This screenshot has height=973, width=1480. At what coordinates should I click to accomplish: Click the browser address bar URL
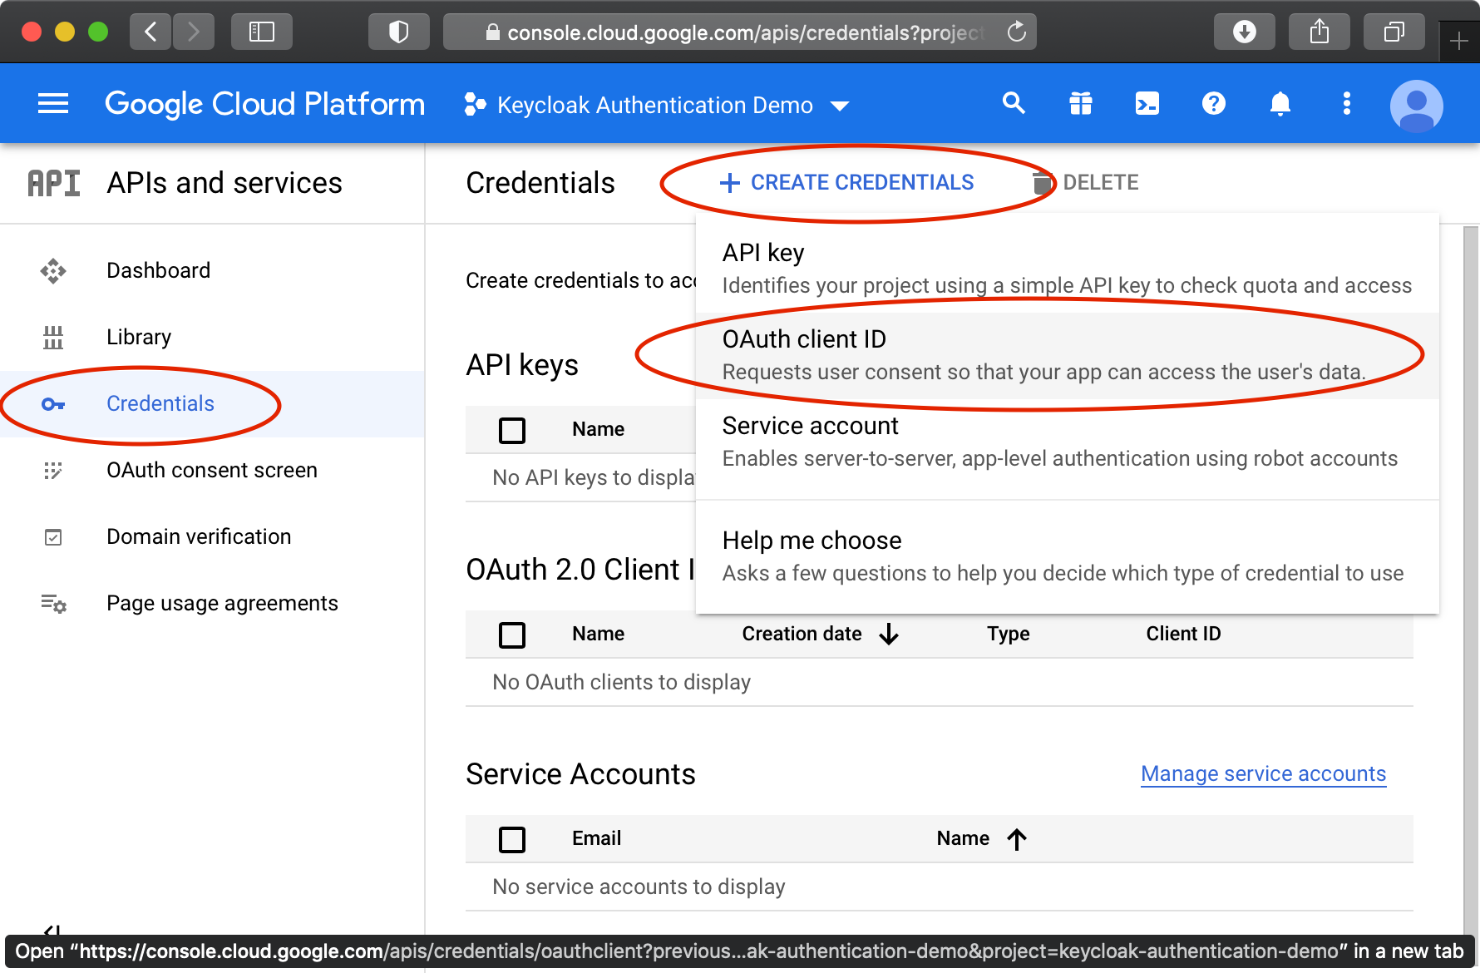(738, 32)
